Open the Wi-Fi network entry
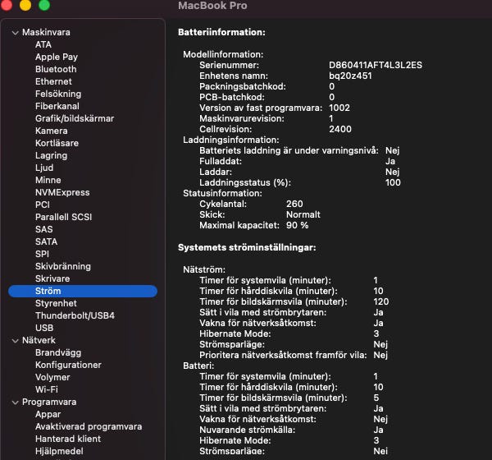 (47, 389)
